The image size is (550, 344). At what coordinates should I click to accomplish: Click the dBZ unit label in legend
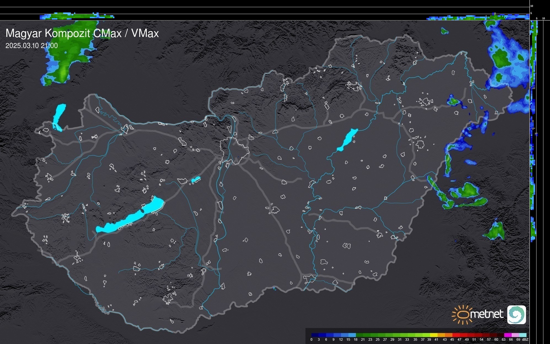(525, 340)
